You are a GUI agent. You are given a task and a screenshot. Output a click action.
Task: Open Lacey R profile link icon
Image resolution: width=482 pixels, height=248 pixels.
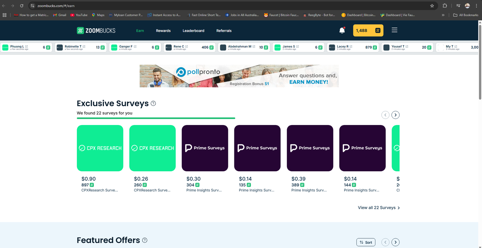tap(351, 46)
